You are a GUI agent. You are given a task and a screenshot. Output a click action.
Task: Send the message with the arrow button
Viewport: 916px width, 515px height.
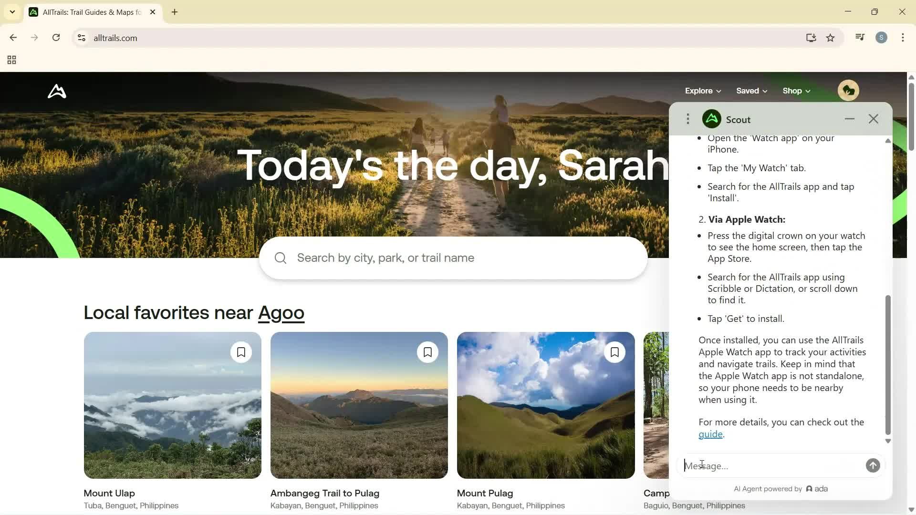872,465
